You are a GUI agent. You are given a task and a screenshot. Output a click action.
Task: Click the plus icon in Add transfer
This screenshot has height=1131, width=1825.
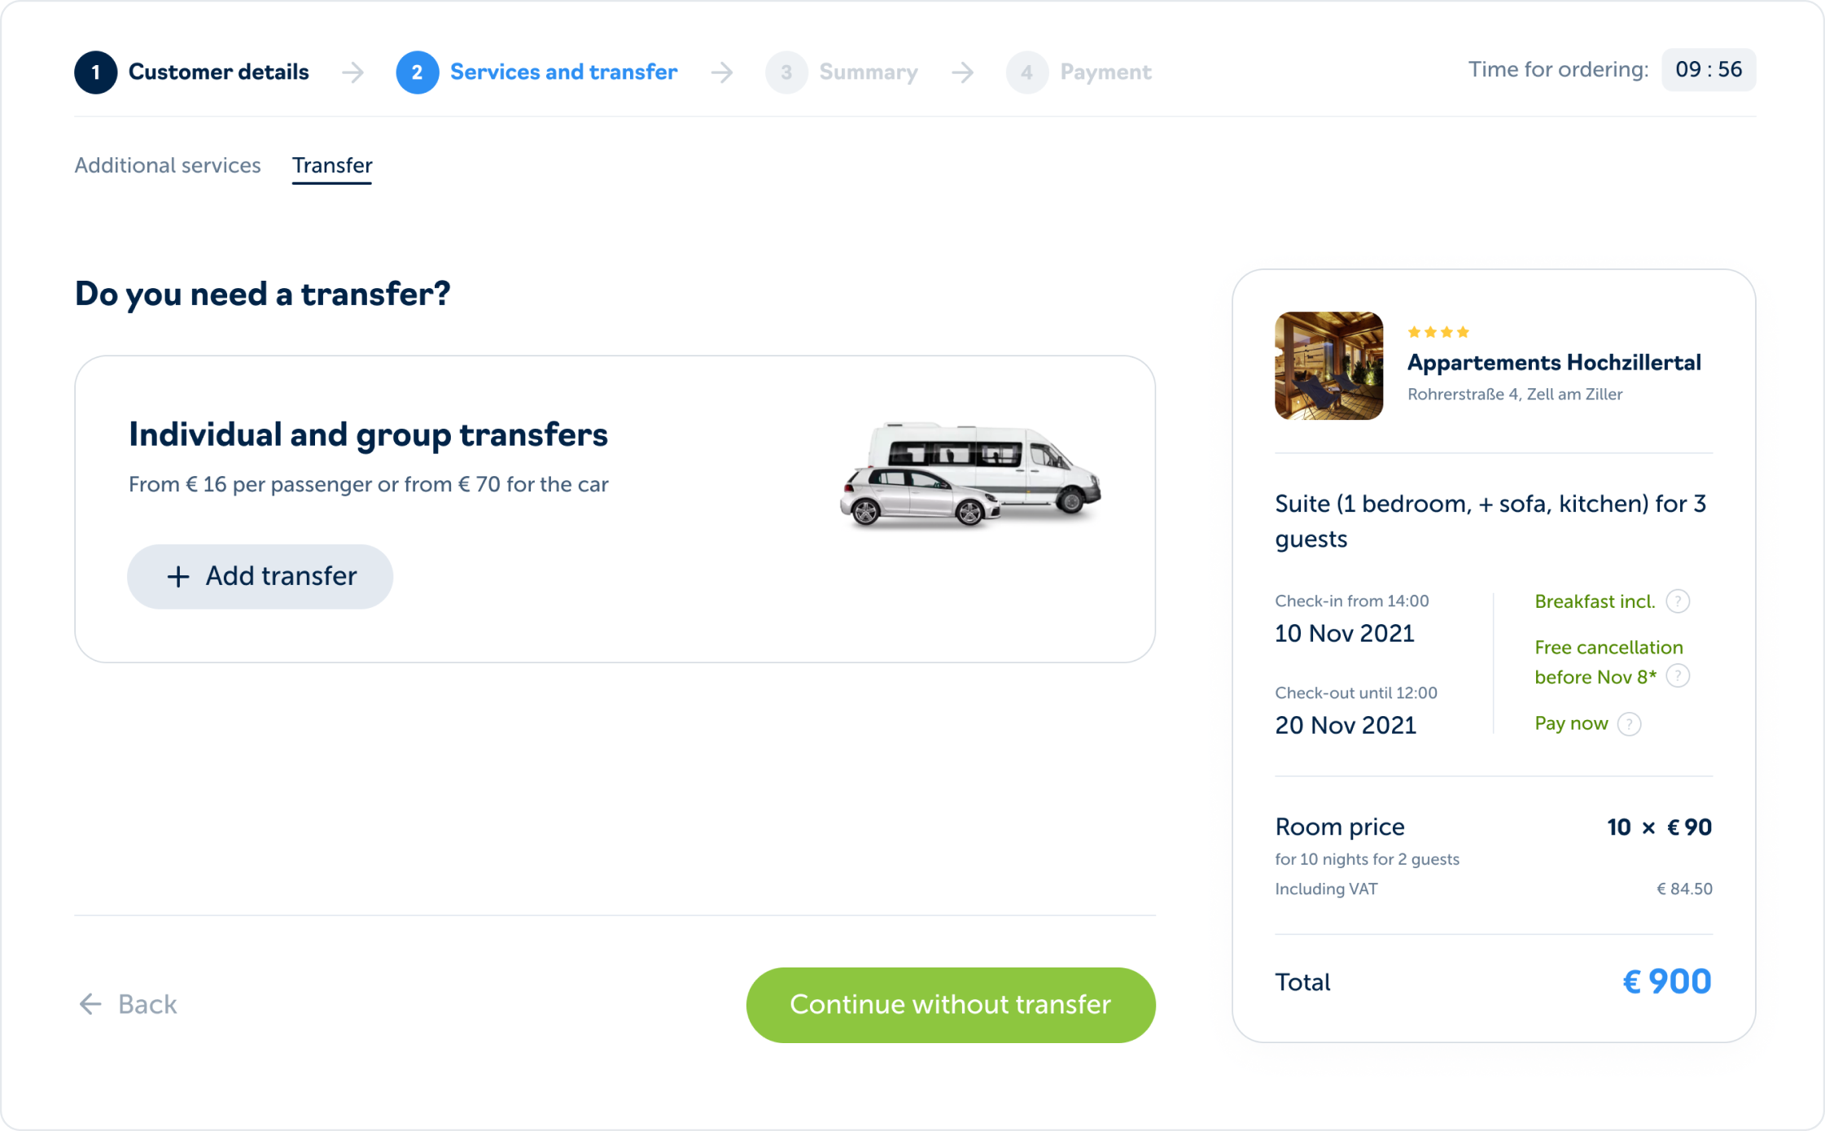tap(177, 577)
